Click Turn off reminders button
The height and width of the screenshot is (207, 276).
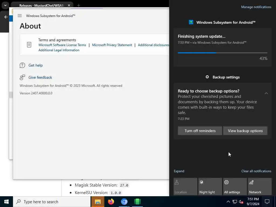(200, 131)
